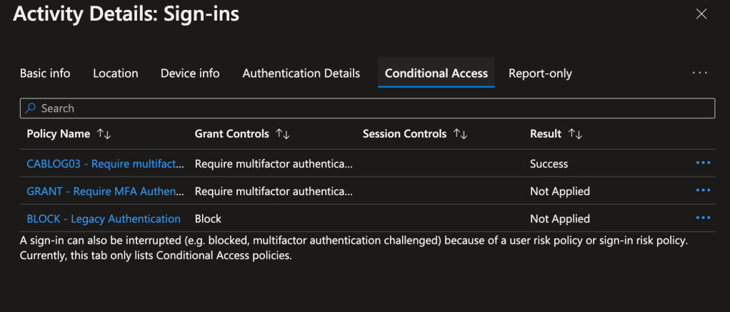Open the Device info tab

190,73
